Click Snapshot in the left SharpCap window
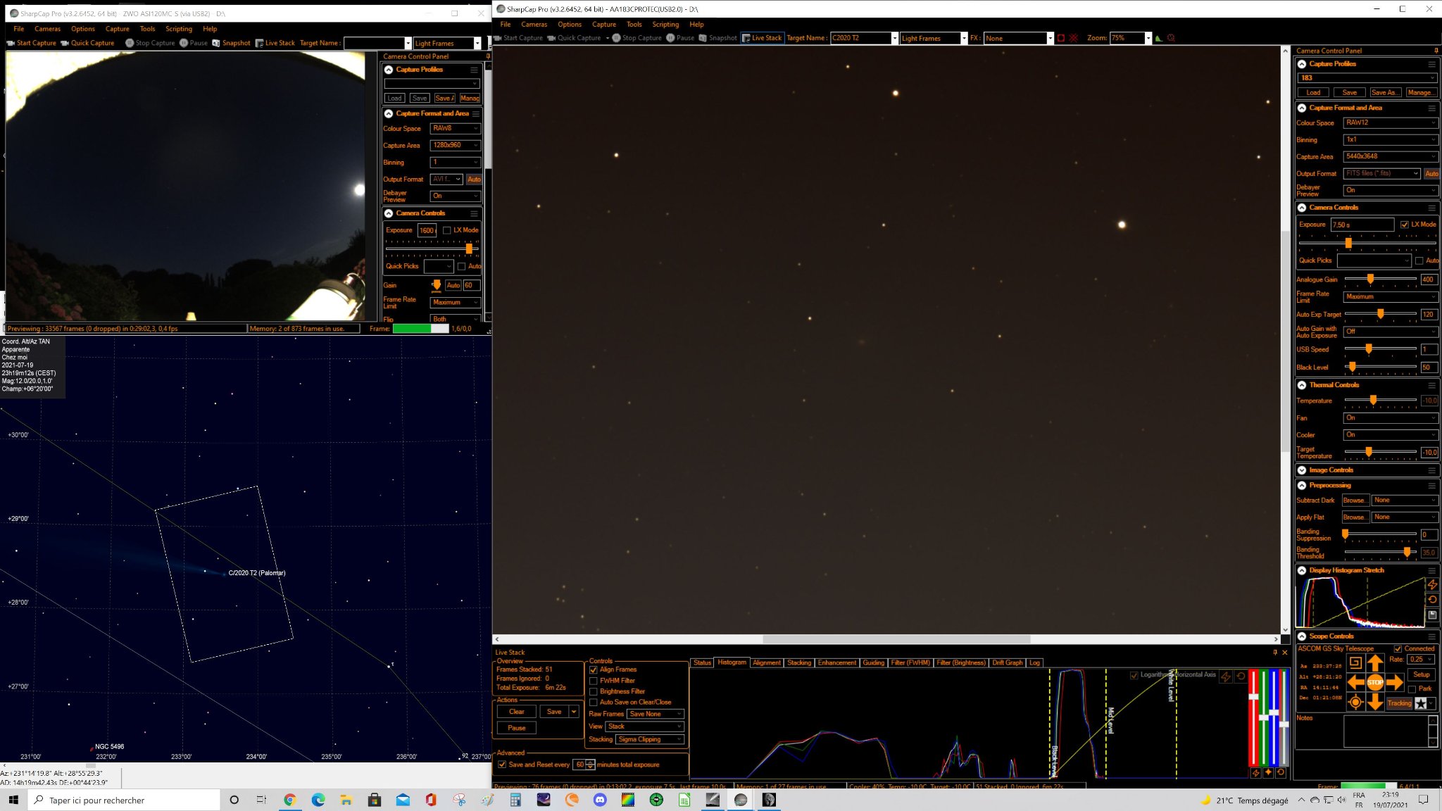 (x=232, y=43)
